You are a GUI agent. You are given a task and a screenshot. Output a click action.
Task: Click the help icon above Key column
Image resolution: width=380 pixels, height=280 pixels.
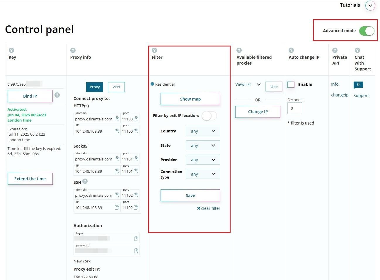11,50
